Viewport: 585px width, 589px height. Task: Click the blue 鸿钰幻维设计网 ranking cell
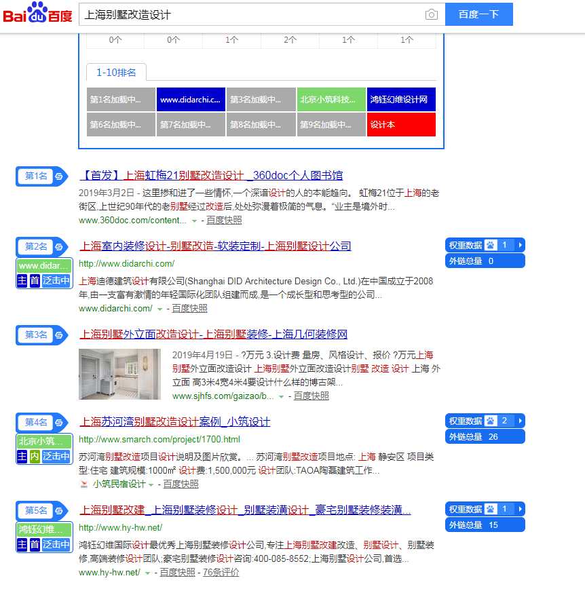401,100
